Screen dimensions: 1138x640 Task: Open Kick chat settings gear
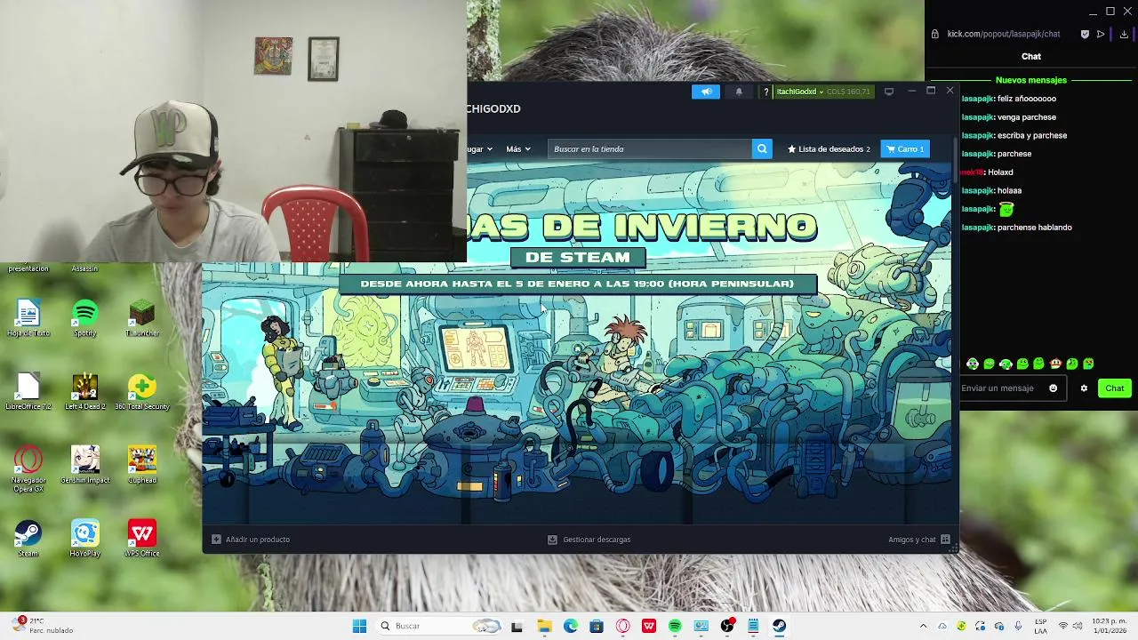(x=1084, y=388)
